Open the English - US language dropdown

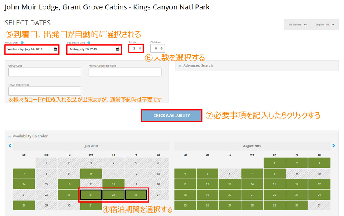pos(325,25)
